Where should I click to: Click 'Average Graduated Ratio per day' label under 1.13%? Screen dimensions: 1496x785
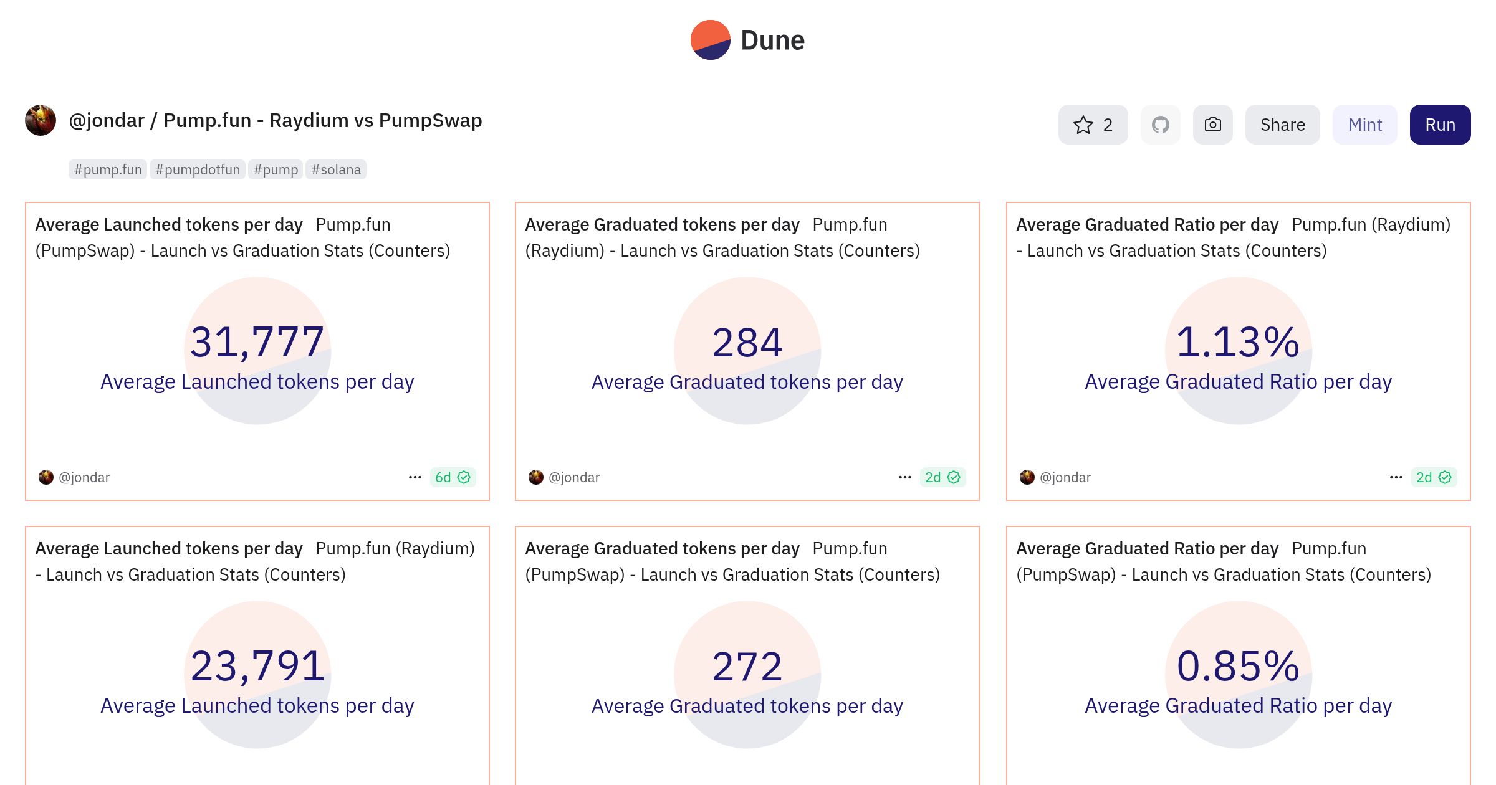[x=1238, y=382]
